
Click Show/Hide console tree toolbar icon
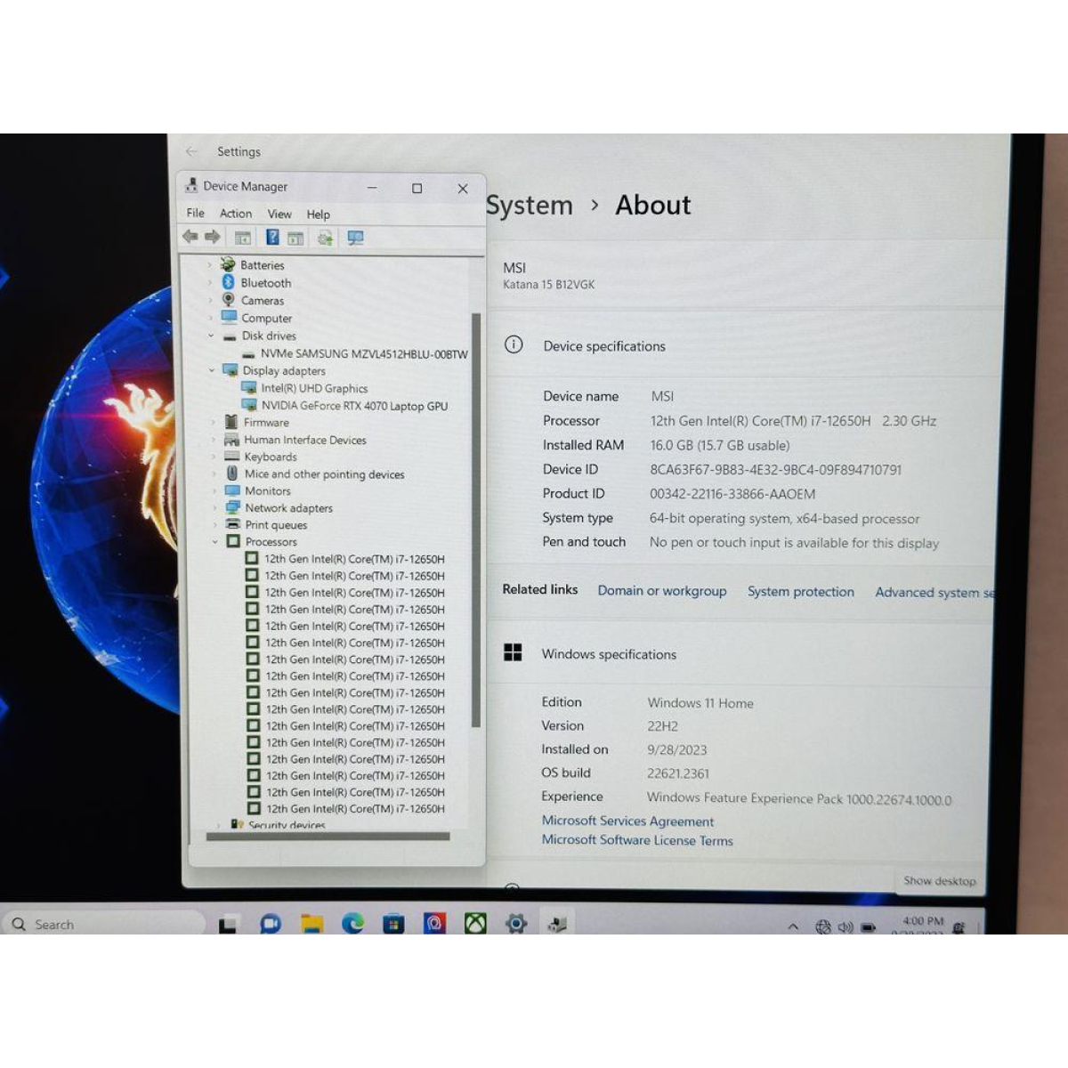(x=242, y=238)
